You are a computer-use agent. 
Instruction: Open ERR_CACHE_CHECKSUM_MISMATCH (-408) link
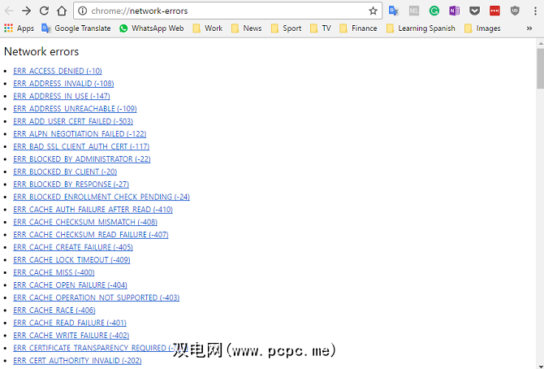85,222
